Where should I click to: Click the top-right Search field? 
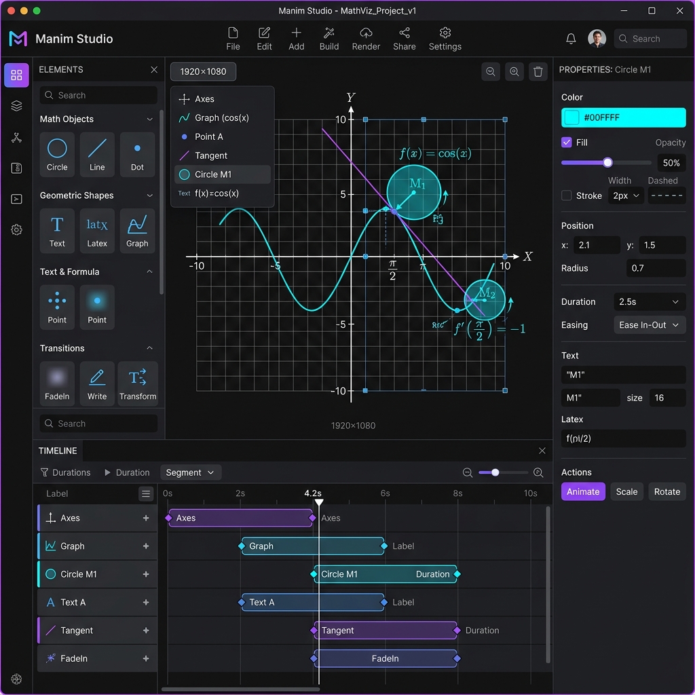point(650,39)
